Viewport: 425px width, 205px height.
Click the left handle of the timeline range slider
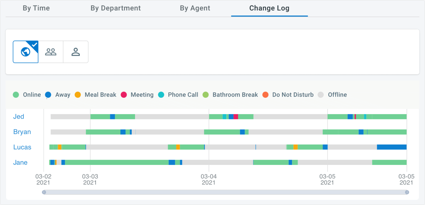(44, 192)
